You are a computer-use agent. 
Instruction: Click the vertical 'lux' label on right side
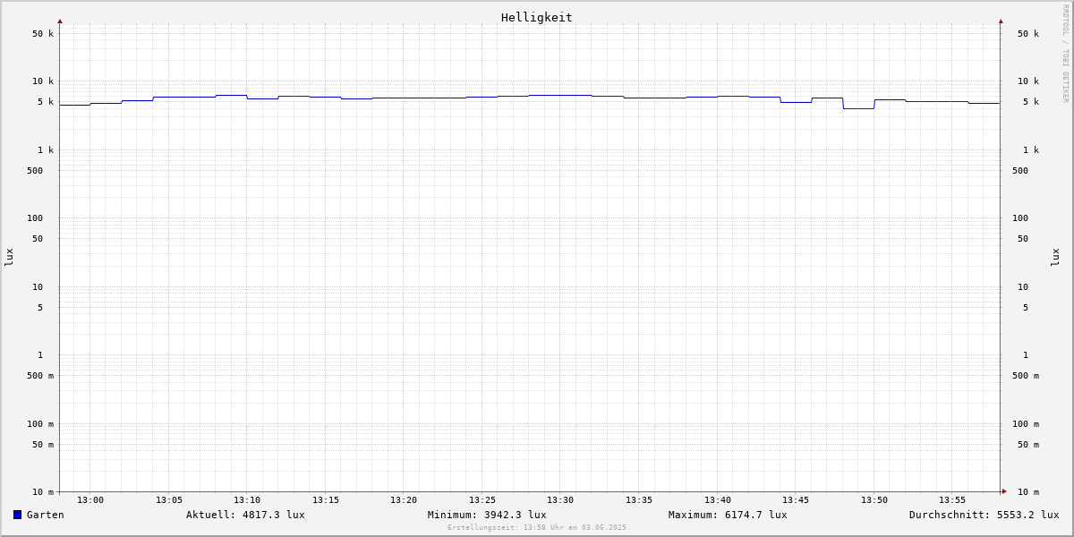(x=1055, y=258)
